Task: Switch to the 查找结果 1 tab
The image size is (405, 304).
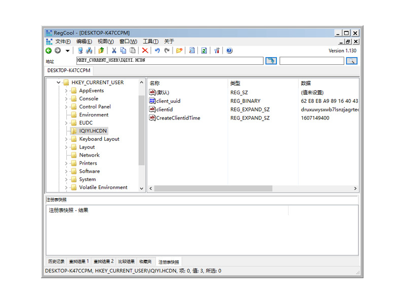Action: 79,261
